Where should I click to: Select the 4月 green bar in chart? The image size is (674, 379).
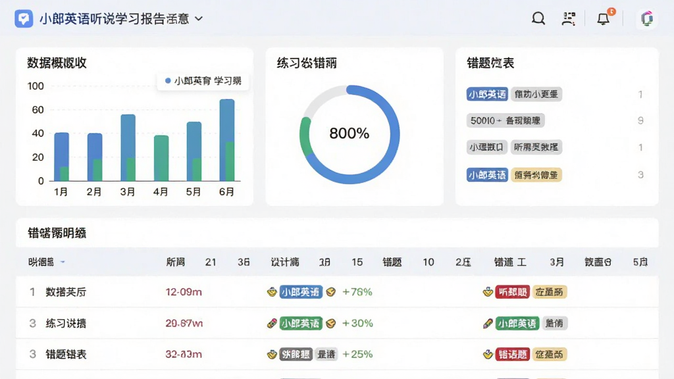161,158
